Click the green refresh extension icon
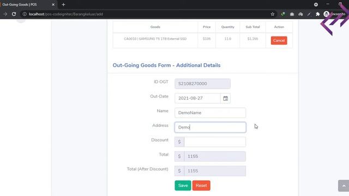The height and width of the screenshot is (196, 349). (283, 14)
